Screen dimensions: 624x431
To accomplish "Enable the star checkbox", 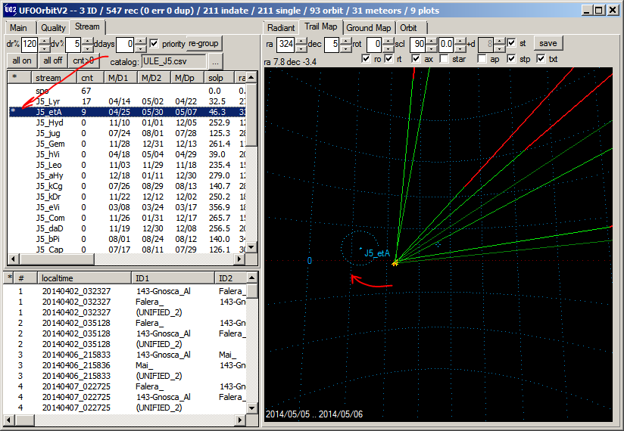I will [x=445, y=59].
